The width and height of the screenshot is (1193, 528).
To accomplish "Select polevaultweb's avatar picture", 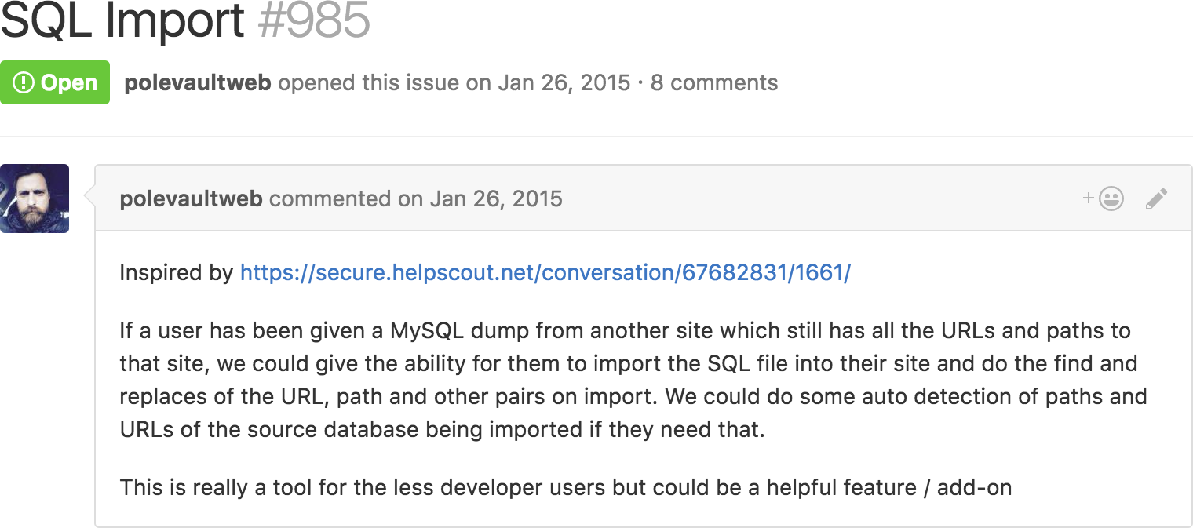I will tap(35, 198).
